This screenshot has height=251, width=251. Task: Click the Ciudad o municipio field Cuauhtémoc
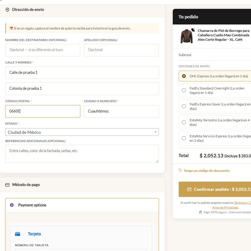click(x=121, y=111)
